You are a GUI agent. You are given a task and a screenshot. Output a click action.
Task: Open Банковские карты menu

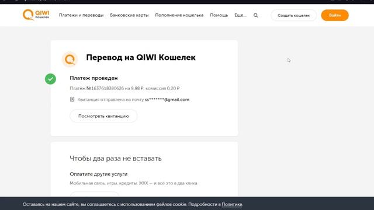129,15
